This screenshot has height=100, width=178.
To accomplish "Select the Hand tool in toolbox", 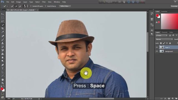I will (3, 80).
